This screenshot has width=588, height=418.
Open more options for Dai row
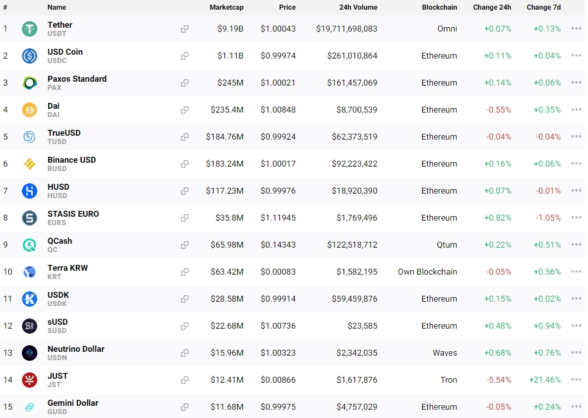(576, 109)
